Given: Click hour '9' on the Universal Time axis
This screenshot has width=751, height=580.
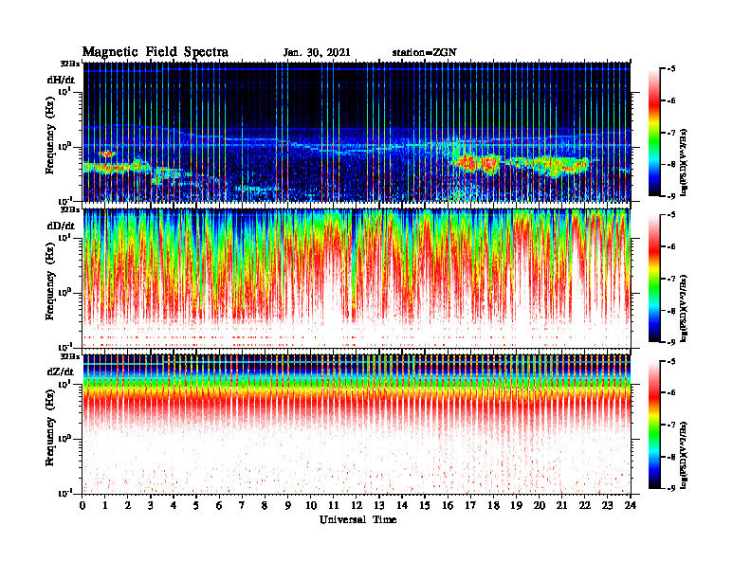Looking at the screenshot, I should point(288,505).
